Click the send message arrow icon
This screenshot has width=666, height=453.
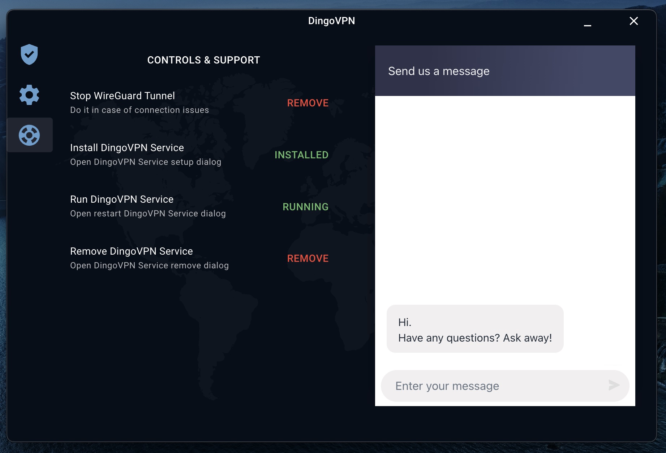click(x=614, y=385)
